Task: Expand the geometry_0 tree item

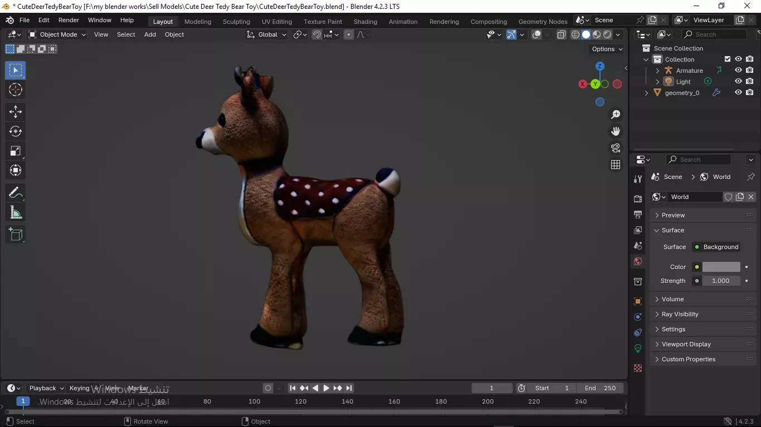Action: 646,93
